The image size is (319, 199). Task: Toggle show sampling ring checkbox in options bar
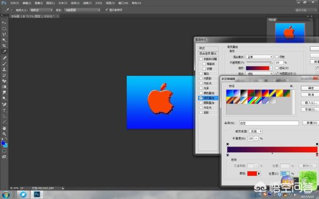[x=107, y=10]
